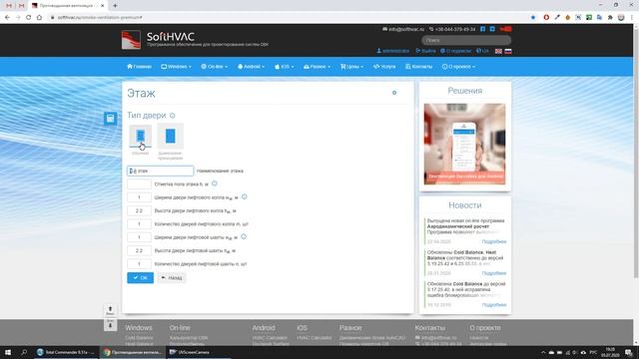Open the calculator side button
Image resolution: width=639 pixels, height=359 pixels.
(x=111, y=119)
